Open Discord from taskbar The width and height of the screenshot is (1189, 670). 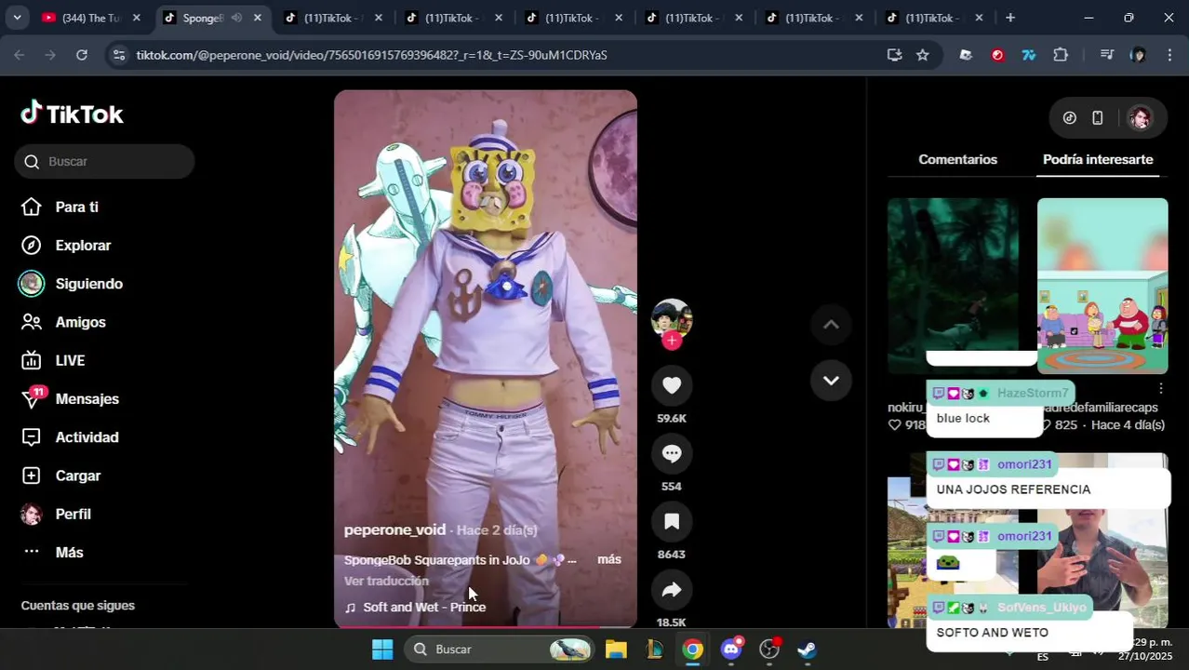click(x=731, y=649)
